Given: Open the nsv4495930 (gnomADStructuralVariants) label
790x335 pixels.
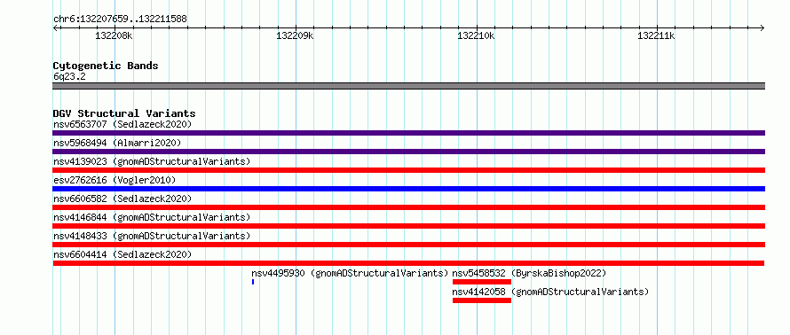Looking at the screenshot, I should coord(350,273).
